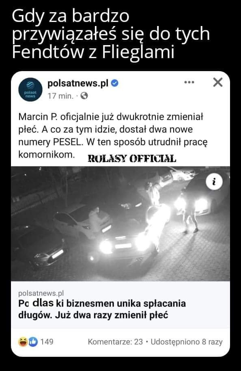Open the article headline about biznesmen

pyautogui.click(x=102, y=309)
